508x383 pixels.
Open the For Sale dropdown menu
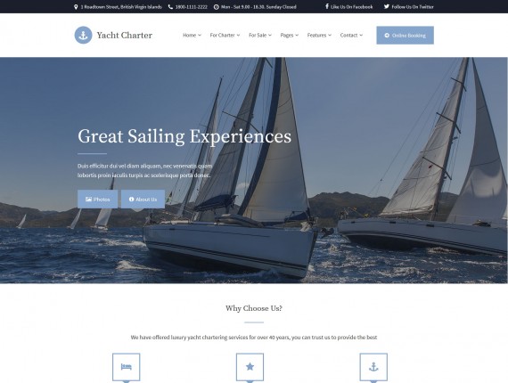pyautogui.click(x=260, y=35)
